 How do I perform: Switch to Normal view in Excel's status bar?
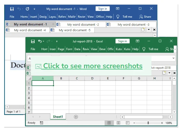tap(109, 123)
